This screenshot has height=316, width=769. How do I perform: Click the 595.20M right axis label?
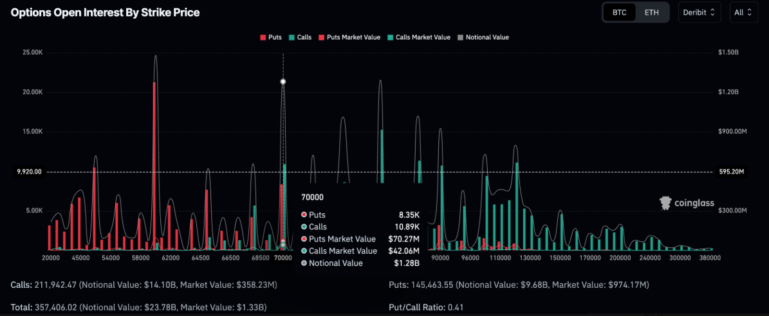731,172
